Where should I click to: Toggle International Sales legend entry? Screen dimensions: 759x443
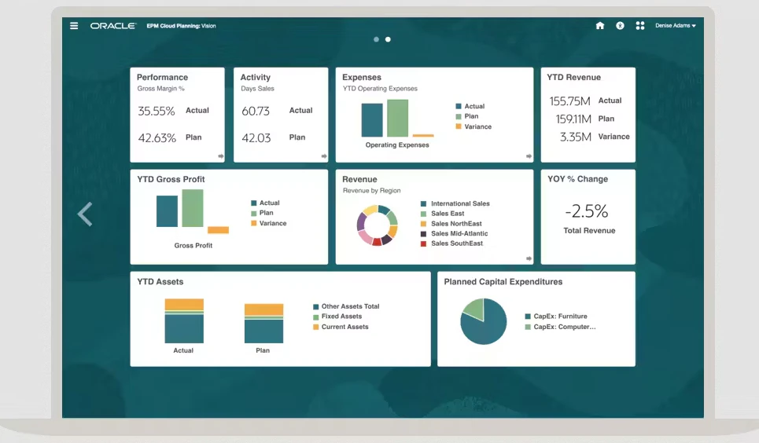point(455,203)
